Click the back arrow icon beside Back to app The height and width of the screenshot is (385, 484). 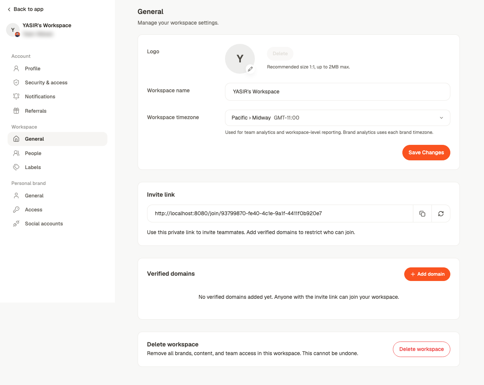click(9, 9)
